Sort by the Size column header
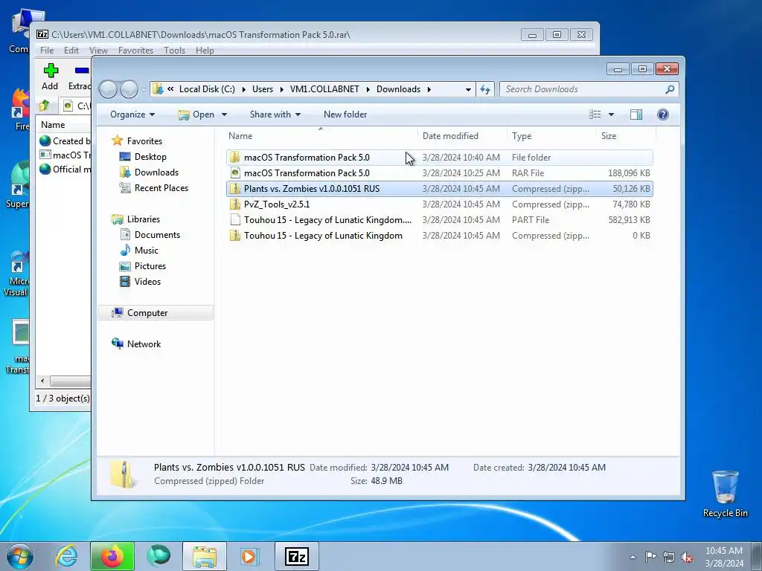Viewport: 762px width, 571px height. point(626,137)
